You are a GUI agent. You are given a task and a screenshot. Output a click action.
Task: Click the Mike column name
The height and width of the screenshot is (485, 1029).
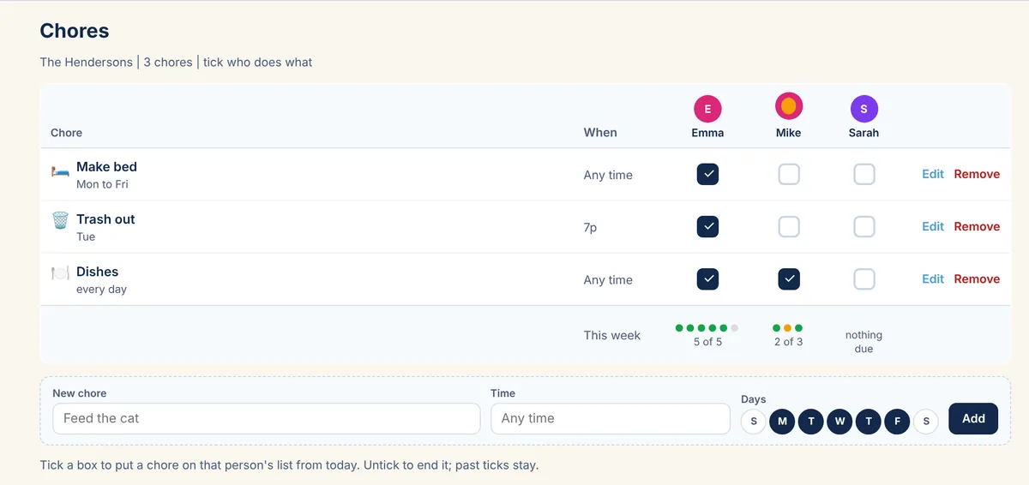click(x=788, y=133)
